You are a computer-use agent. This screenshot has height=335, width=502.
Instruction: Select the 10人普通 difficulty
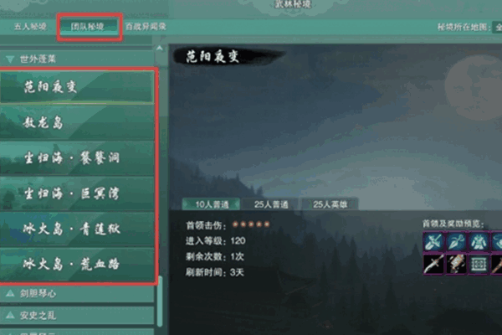click(x=212, y=204)
